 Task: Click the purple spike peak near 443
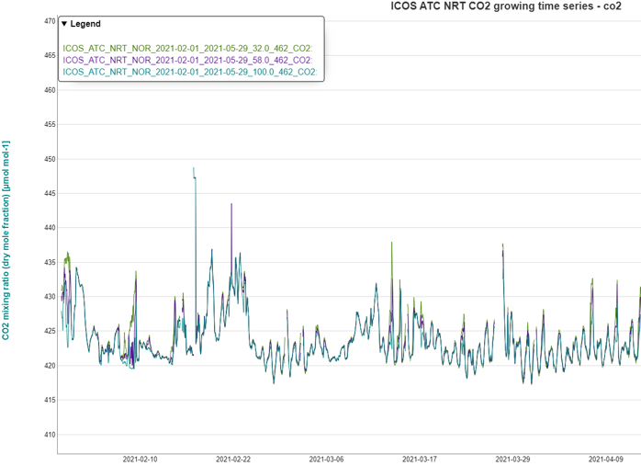click(x=231, y=205)
